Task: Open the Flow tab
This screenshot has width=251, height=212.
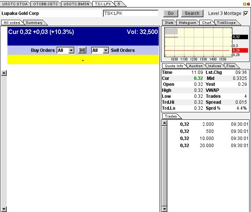Action: 231,66
